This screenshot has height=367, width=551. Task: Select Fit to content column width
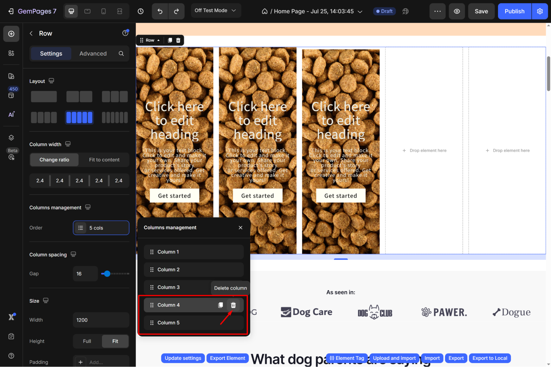104,160
